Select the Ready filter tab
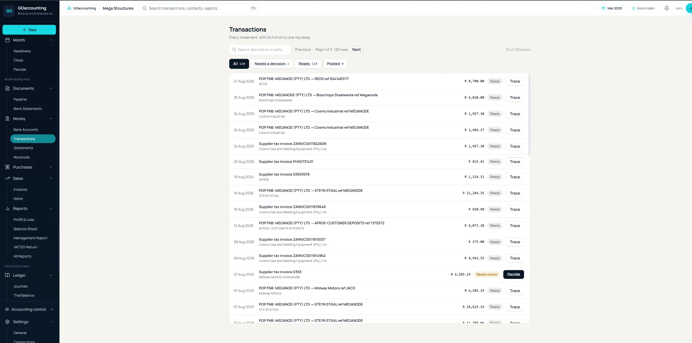The image size is (692, 343). pyautogui.click(x=308, y=64)
